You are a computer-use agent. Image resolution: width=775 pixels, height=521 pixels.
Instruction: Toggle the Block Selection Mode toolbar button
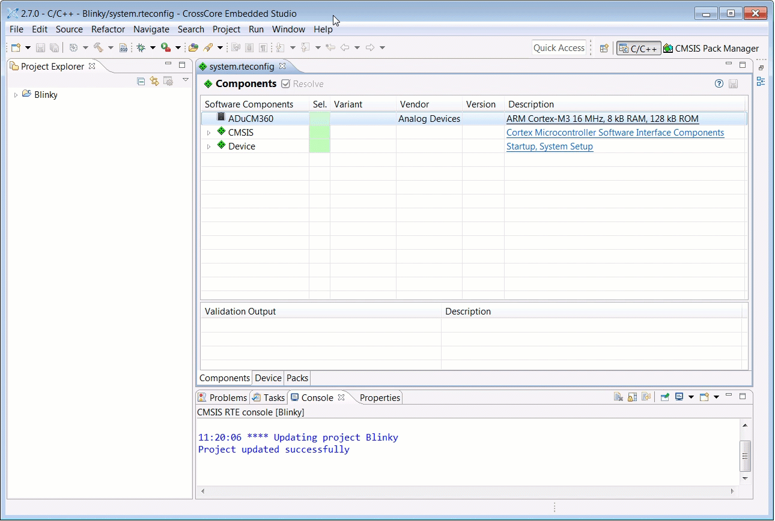click(x=249, y=47)
